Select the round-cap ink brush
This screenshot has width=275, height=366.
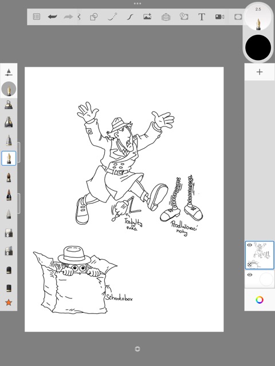click(x=9, y=105)
